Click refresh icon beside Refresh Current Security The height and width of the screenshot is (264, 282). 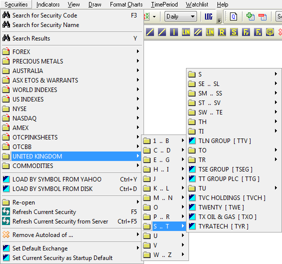pos(6,211)
